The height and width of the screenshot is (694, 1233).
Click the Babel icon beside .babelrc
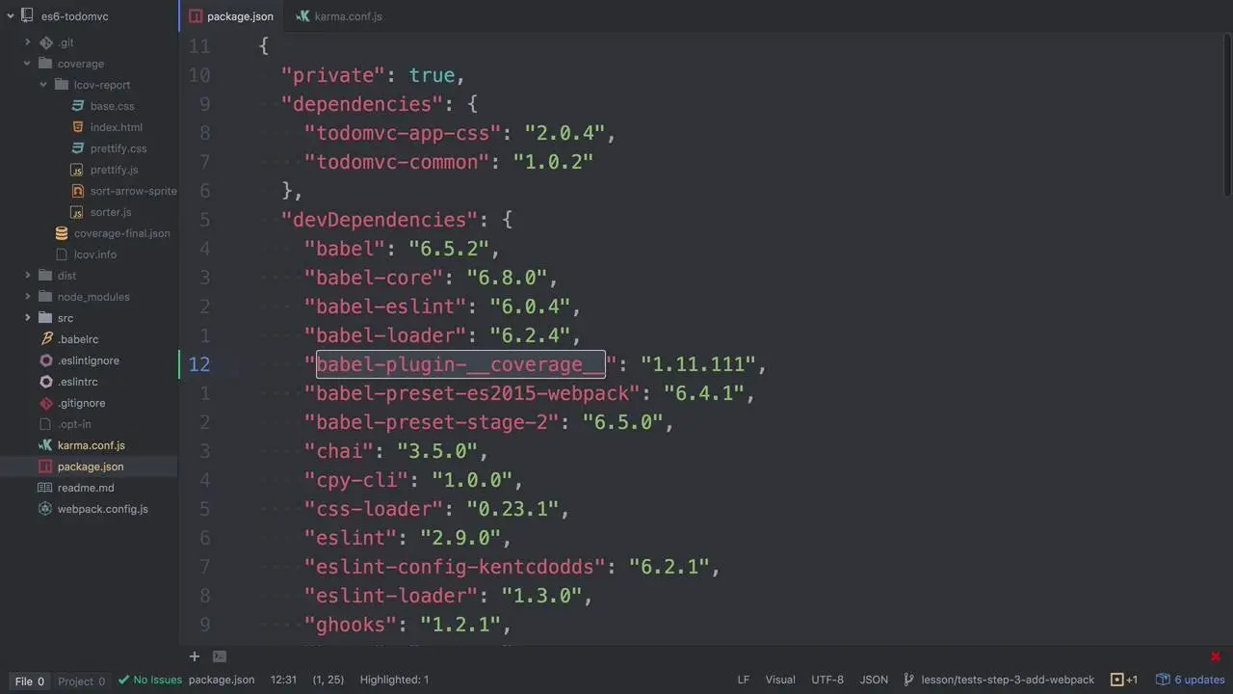point(45,339)
